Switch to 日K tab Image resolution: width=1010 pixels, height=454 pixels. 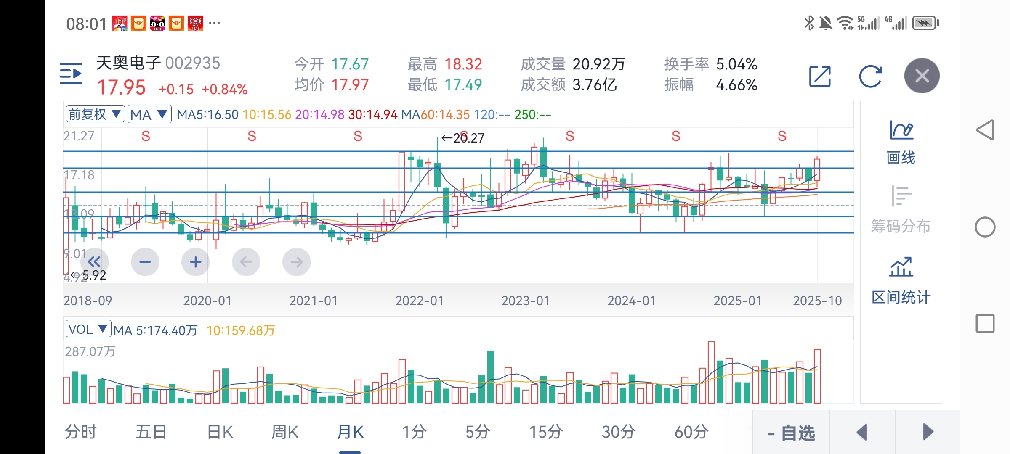point(220,432)
